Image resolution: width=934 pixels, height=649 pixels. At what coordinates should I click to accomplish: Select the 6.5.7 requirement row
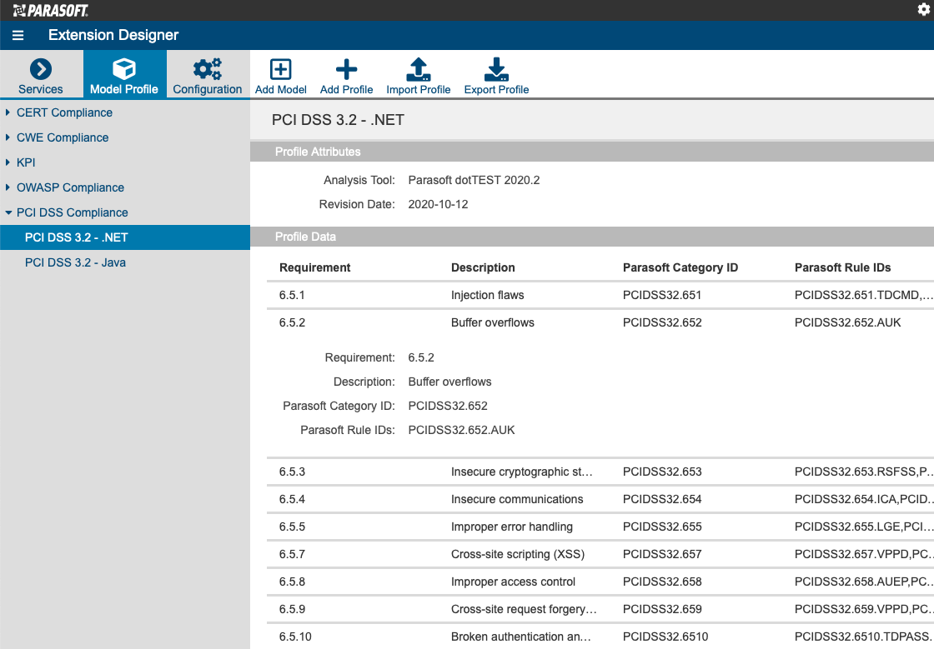600,554
